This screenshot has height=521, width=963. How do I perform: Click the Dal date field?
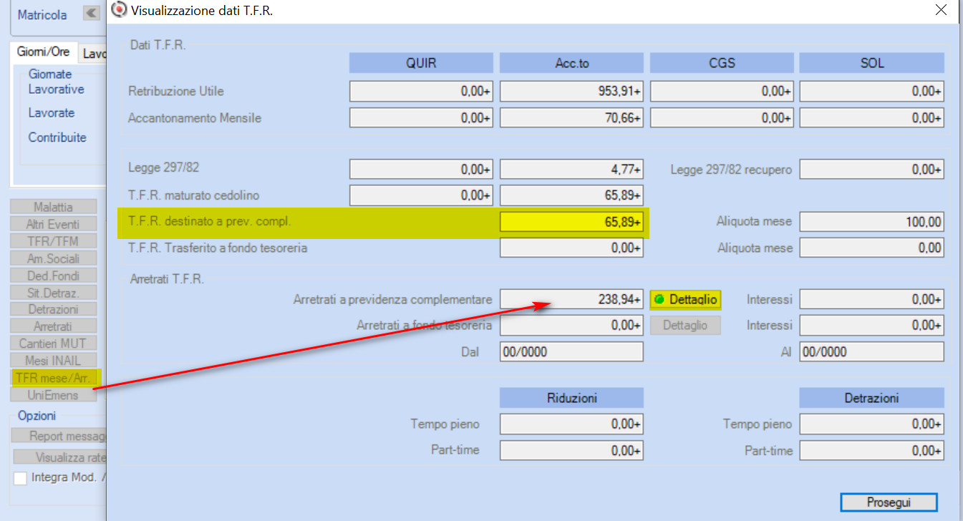pyautogui.click(x=571, y=351)
